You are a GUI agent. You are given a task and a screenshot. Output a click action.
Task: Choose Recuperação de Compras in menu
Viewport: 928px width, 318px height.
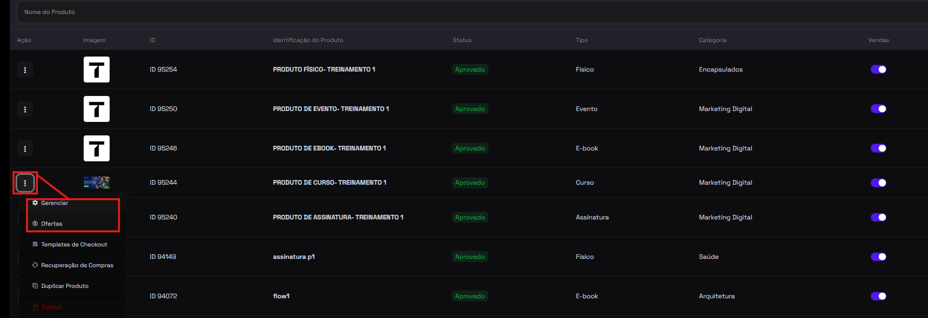(77, 266)
